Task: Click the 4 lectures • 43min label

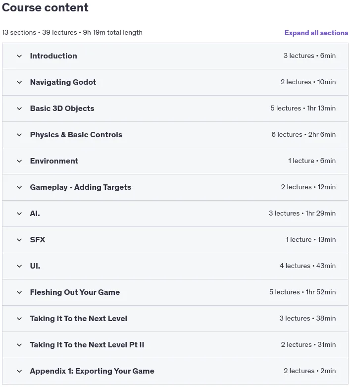Action: click(307, 266)
